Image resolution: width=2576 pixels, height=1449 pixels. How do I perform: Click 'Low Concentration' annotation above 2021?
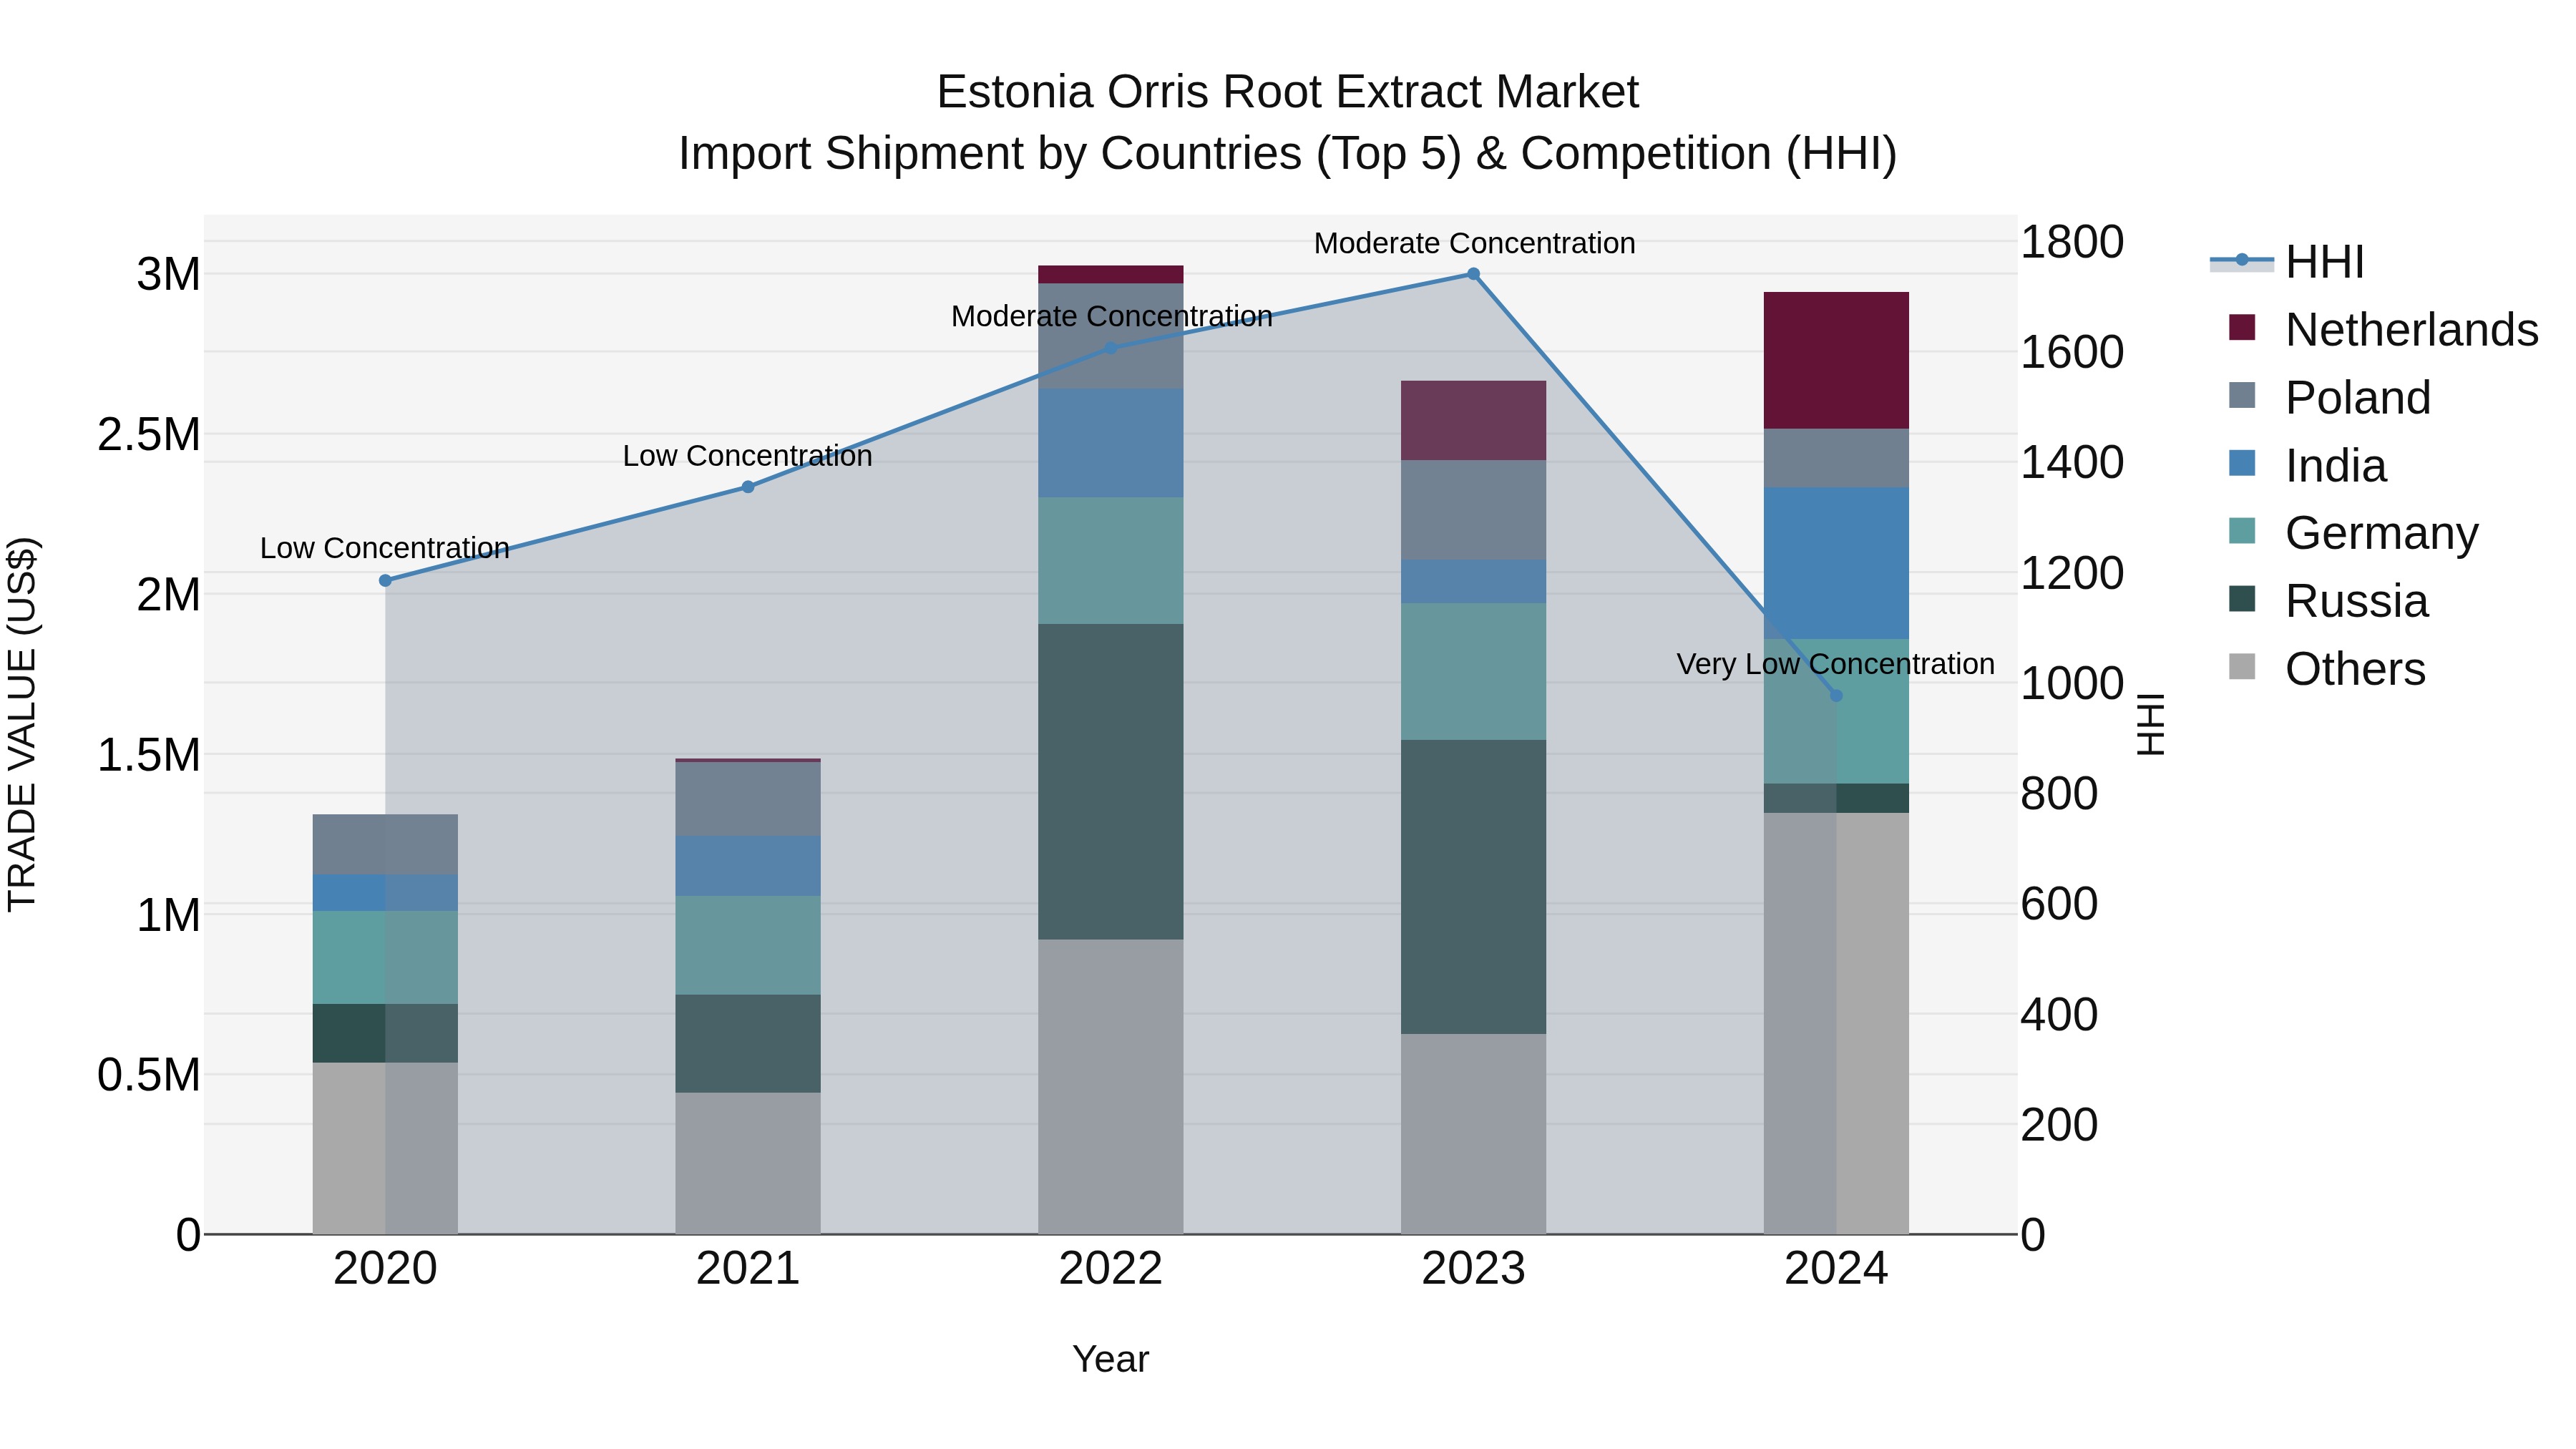[748, 456]
